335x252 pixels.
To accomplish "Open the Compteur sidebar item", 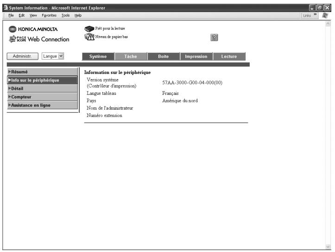I will pos(43,97).
